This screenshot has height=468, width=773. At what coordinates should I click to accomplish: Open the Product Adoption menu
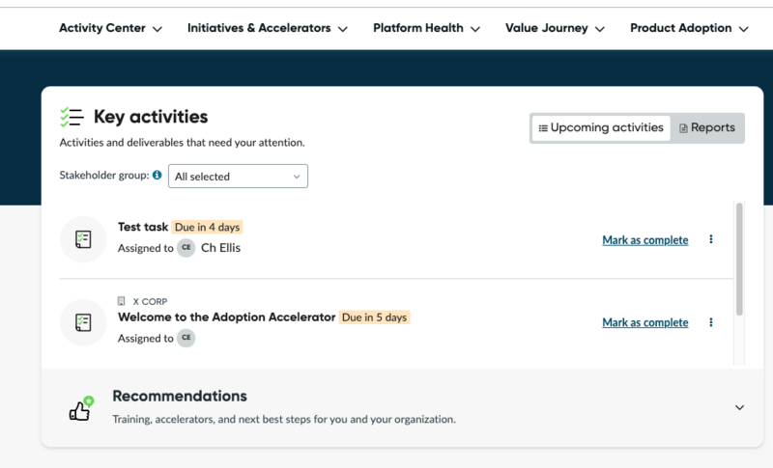pos(689,28)
